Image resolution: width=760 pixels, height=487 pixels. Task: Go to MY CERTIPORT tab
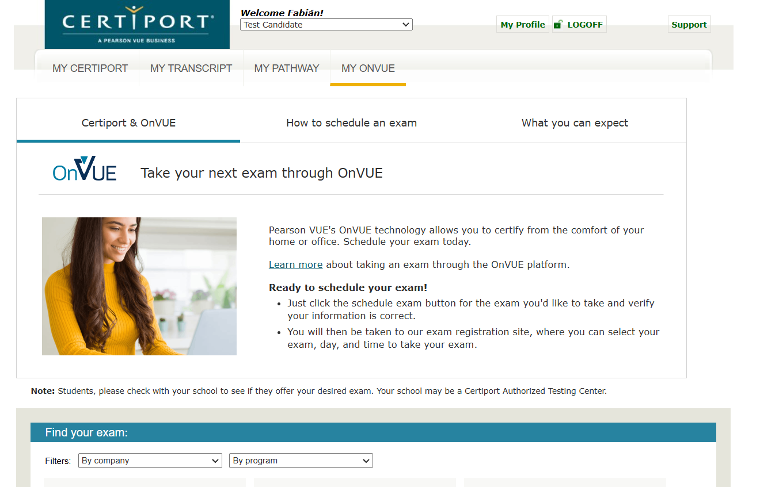click(x=90, y=68)
